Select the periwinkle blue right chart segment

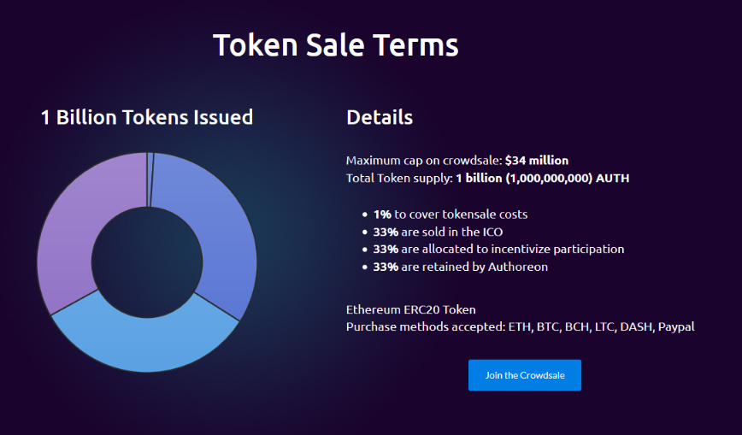coord(221,227)
